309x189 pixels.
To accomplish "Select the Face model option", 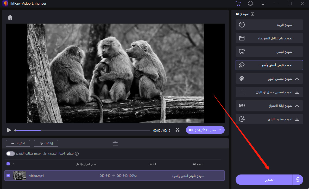I will pyautogui.click(x=269, y=25).
